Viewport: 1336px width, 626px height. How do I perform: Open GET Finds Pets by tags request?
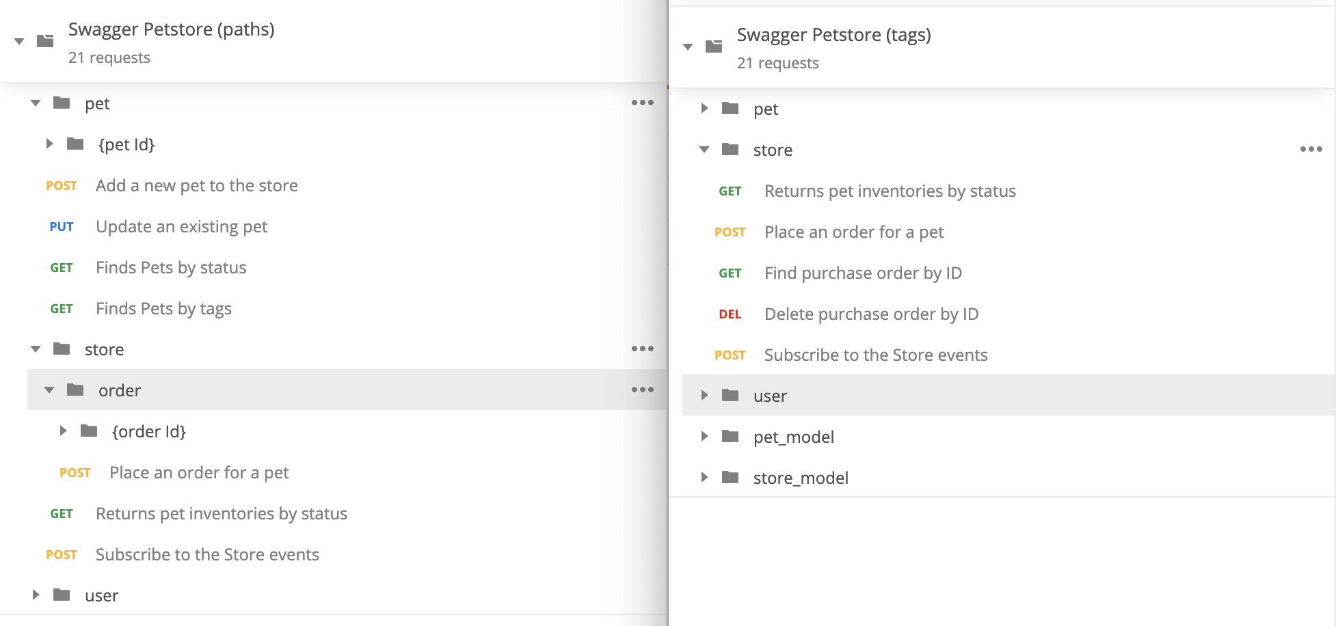(164, 309)
